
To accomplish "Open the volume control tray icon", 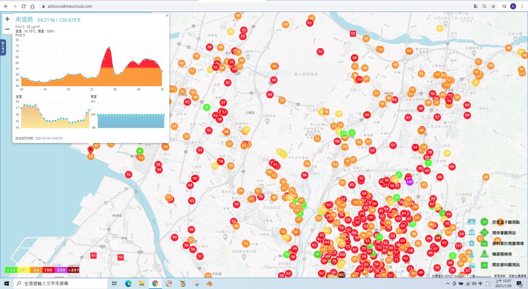I will point(474,284).
